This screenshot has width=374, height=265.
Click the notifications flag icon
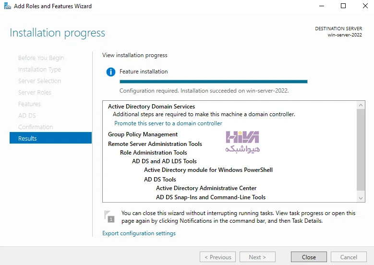pos(109,217)
